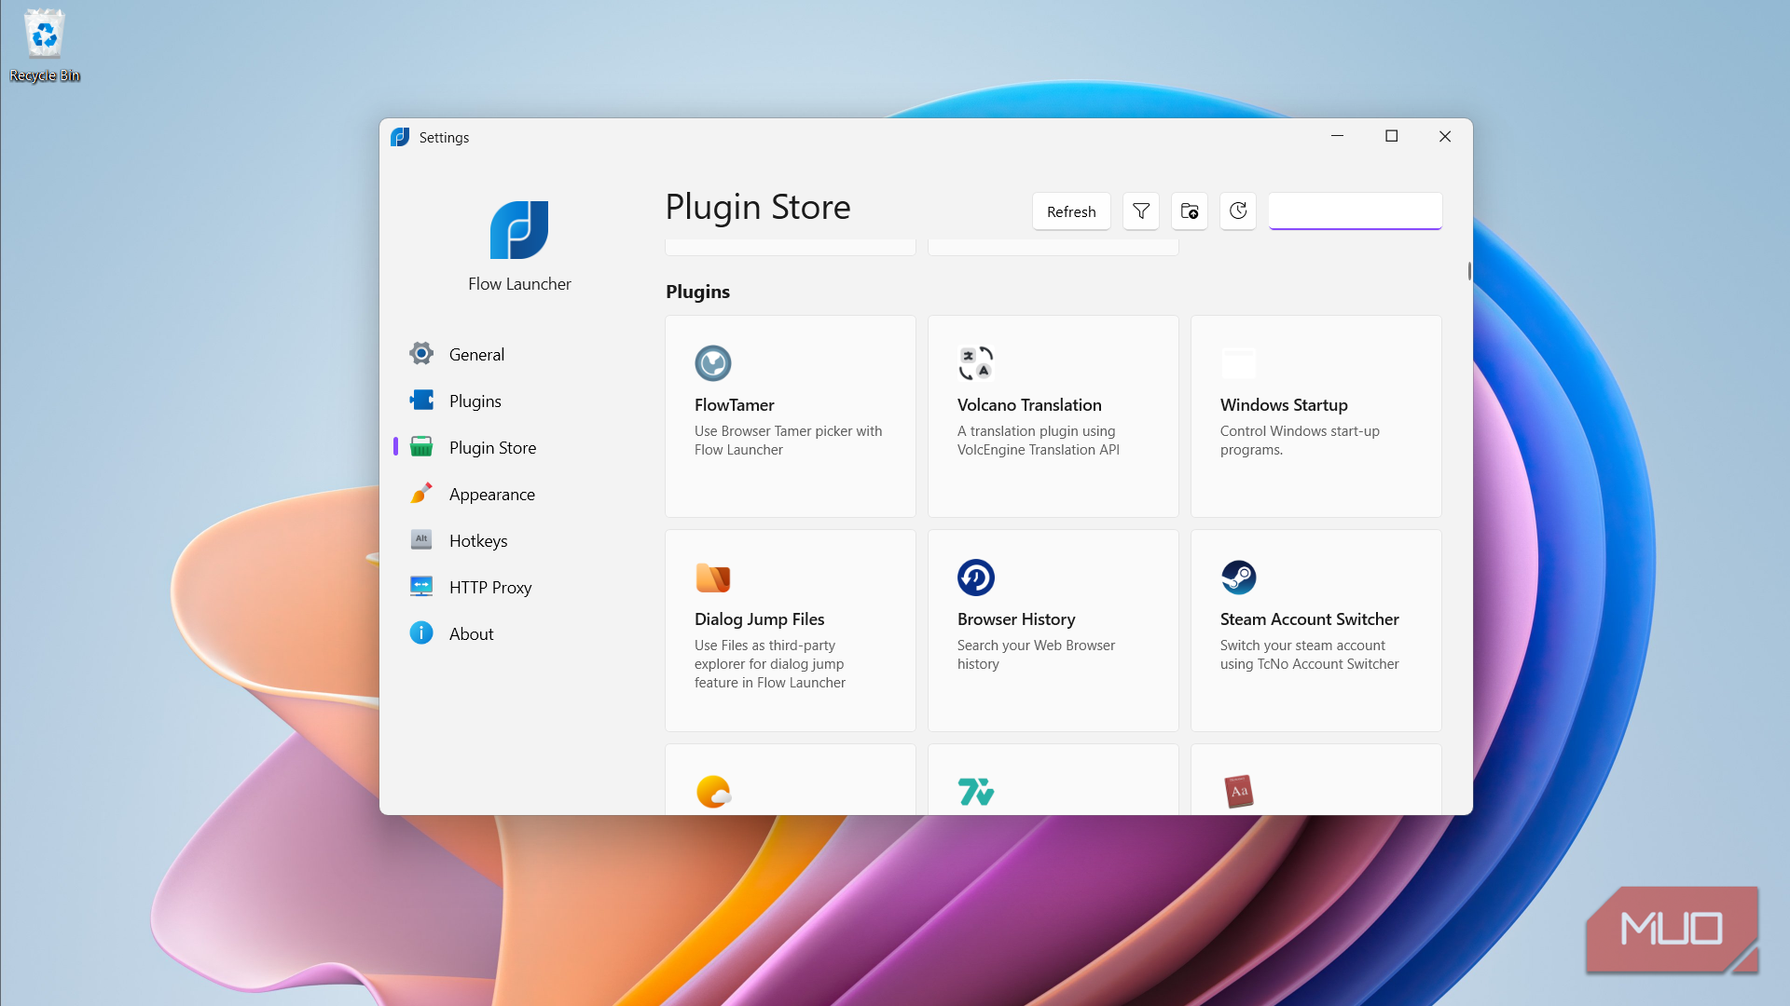Viewport: 1790px width, 1006px height.
Task: Click the Plugin Store basket icon
Action: click(421, 446)
